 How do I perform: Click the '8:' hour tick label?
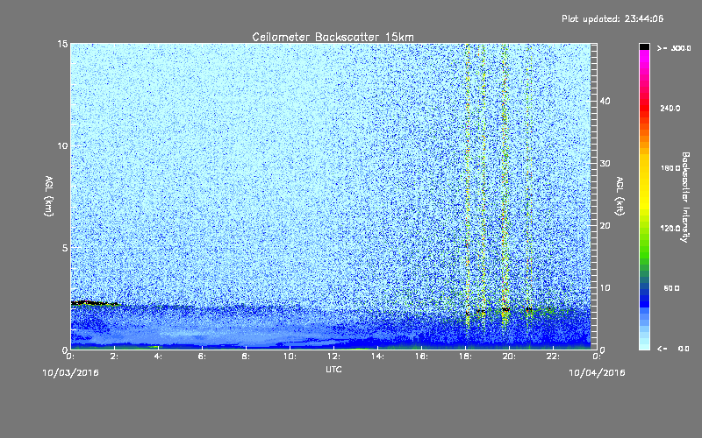click(x=247, y=357)
